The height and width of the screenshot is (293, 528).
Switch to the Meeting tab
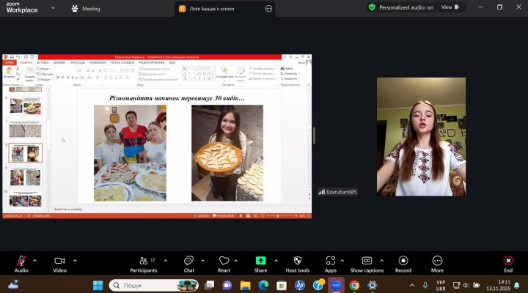[86, 9]
